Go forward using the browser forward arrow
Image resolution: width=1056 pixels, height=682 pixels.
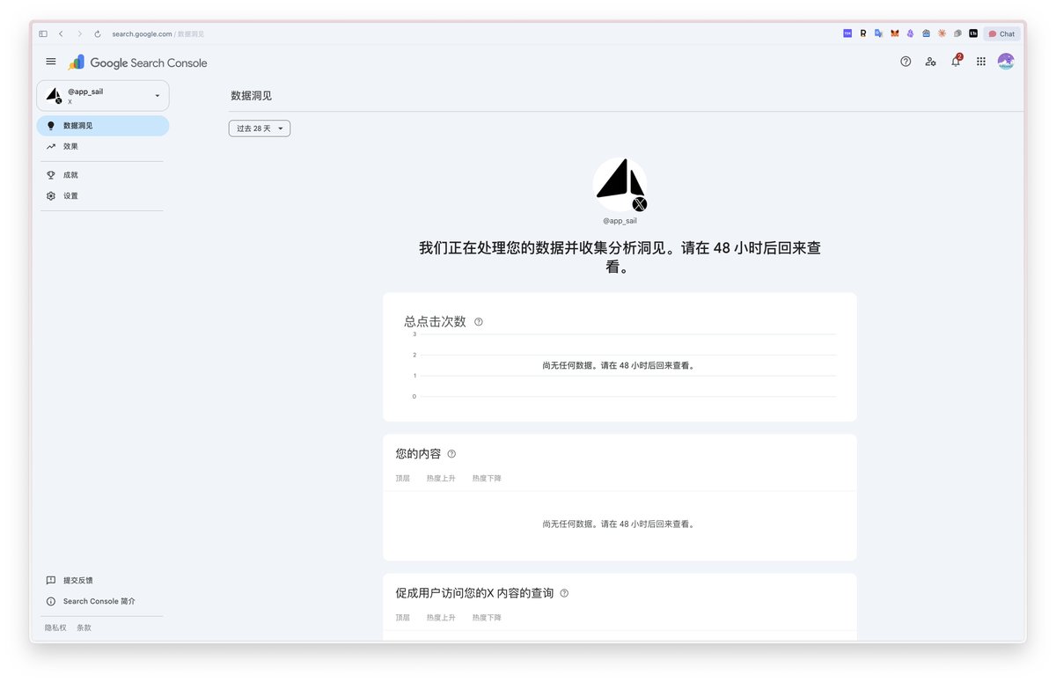point(79,33)
